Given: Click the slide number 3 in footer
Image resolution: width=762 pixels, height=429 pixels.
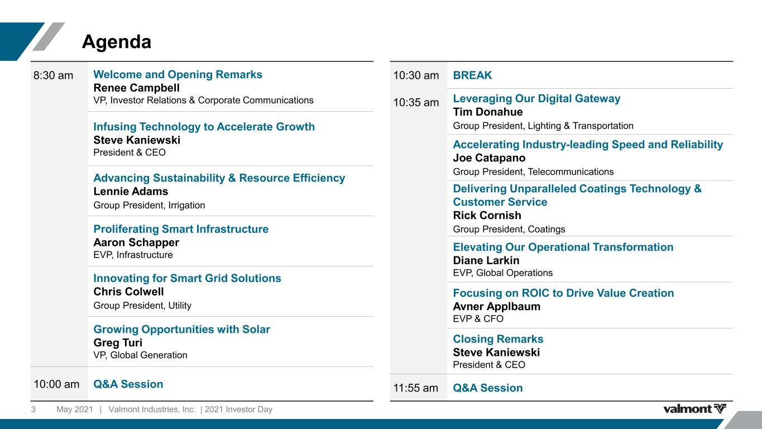Looking at the screenshot, I should (33, 409).
